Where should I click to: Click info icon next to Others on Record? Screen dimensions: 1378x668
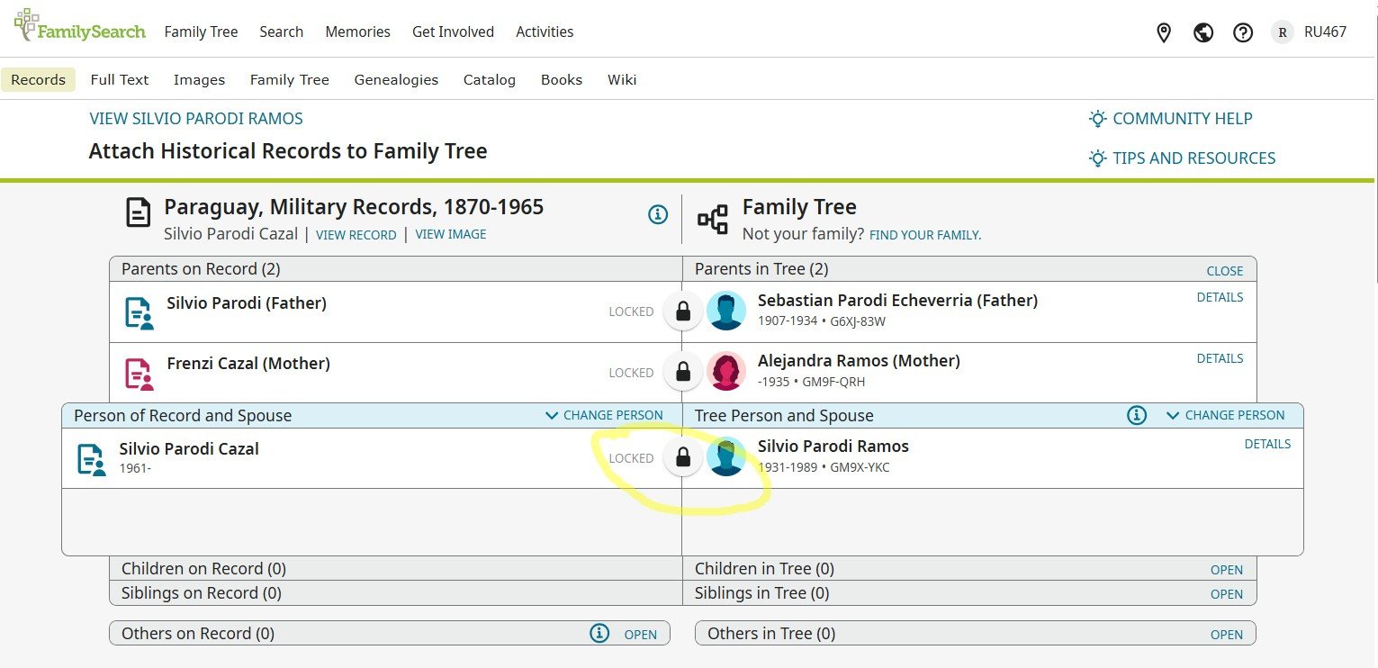[x=599, y=634]
